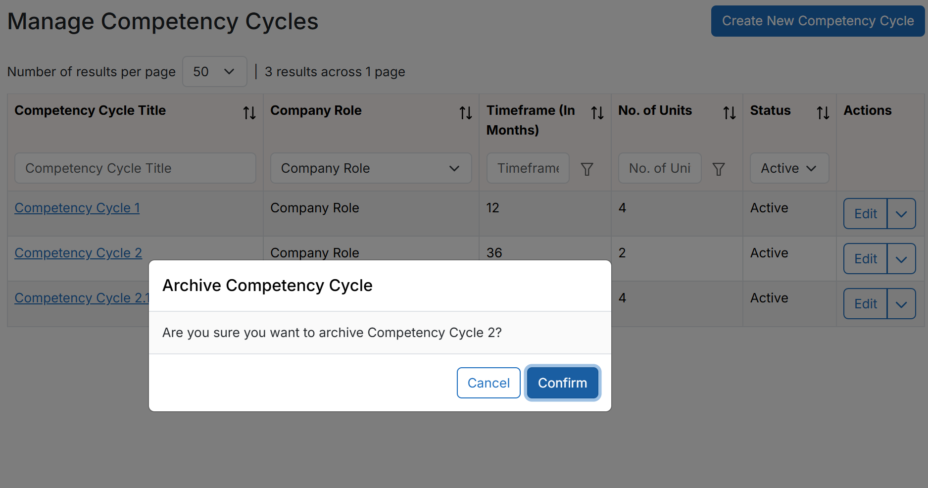928x488 pixels.
Task: Open the Active status filter dropdown
Action: point(789,168)
